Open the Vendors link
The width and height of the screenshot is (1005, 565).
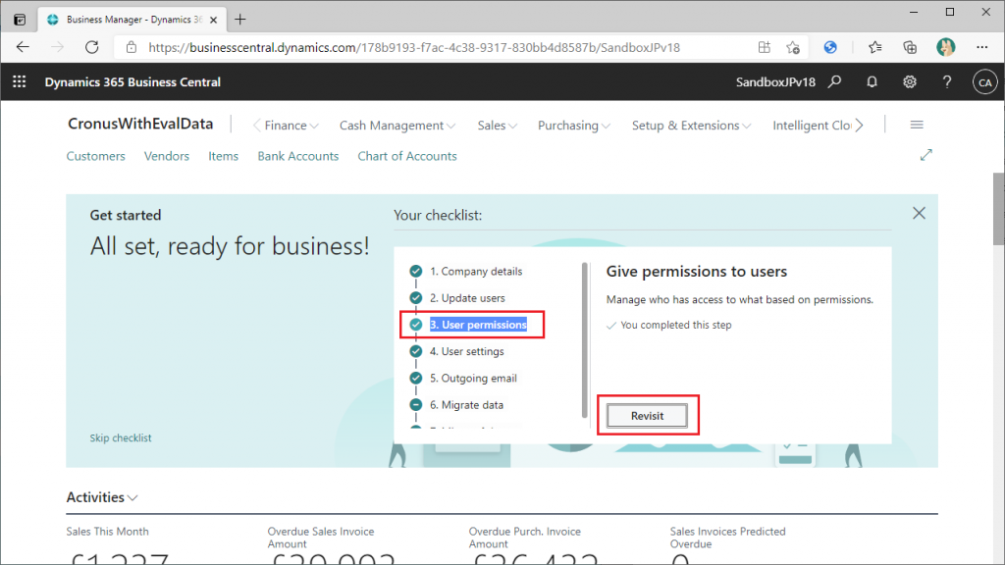click(167, 156)
